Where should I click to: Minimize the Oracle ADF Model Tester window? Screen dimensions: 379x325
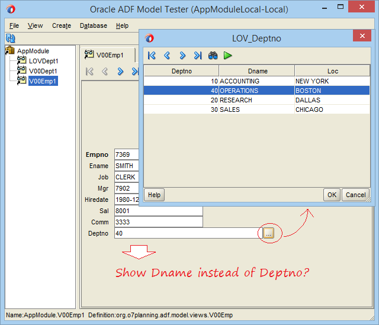tap(325, 8)
